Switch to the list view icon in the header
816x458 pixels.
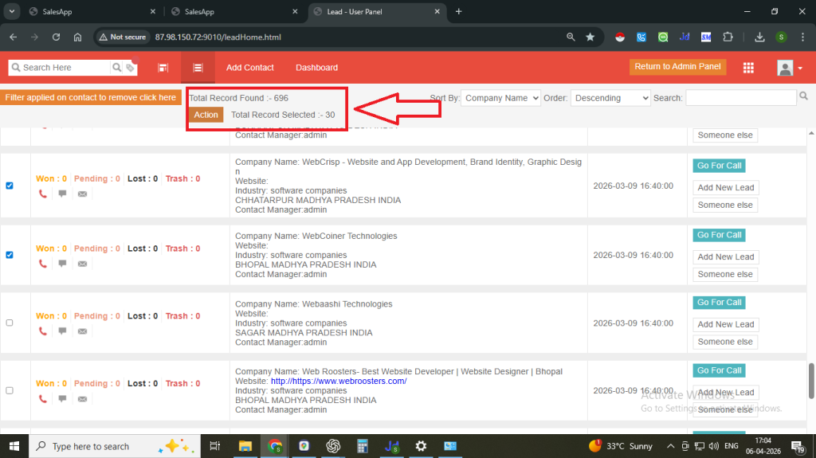pos(198,68)
